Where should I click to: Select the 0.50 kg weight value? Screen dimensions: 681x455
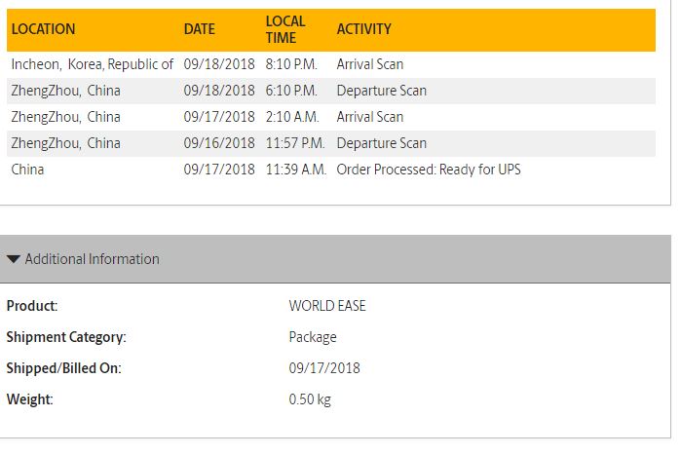(310, 399)
